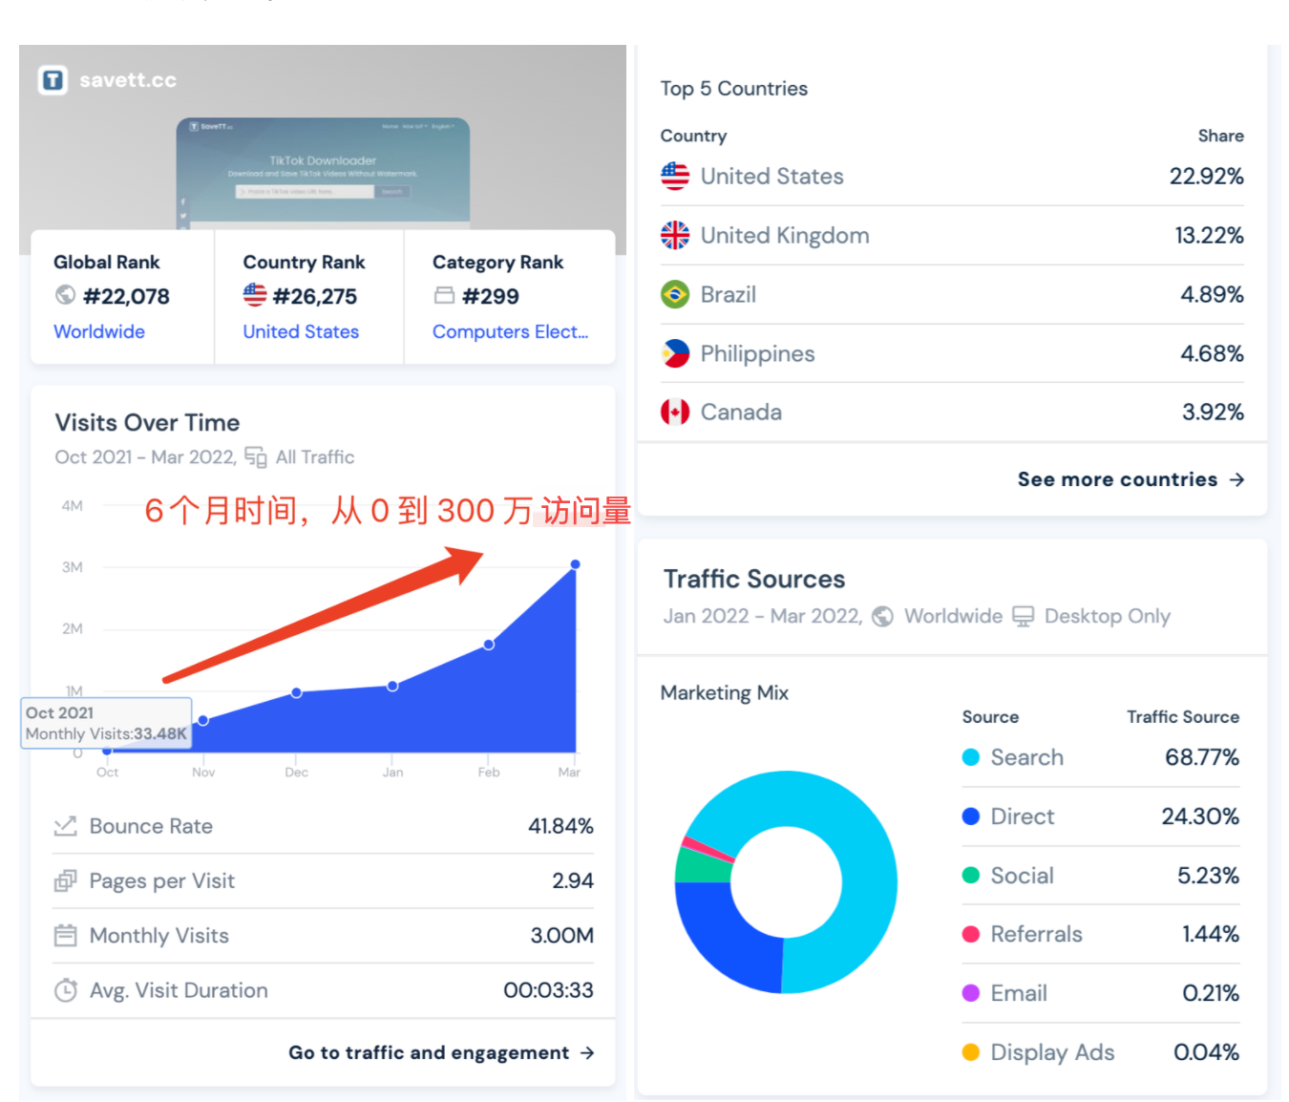The image size is (1289, 1102).
Task: Click the All Traffic devices icon
Action: [256, 457]
